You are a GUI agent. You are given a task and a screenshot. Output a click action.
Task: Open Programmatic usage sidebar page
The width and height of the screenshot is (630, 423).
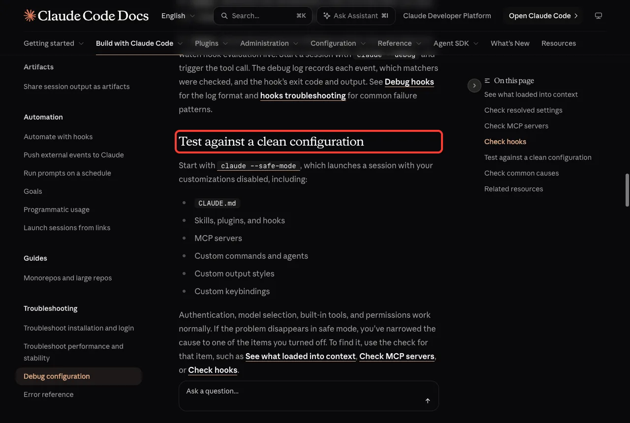point(57,210)
